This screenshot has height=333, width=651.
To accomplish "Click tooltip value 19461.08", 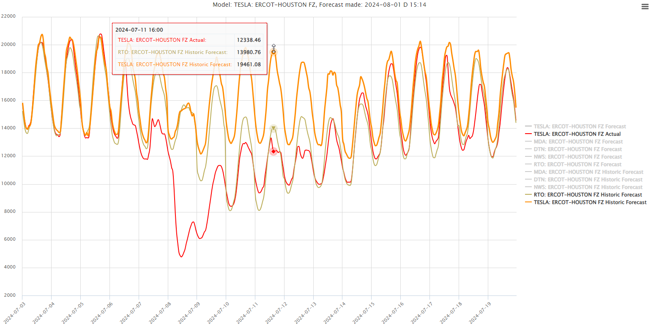I will click(x=249, y=64).
